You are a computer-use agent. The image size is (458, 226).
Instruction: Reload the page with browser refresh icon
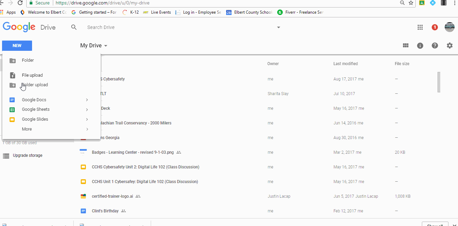(20, 3)
